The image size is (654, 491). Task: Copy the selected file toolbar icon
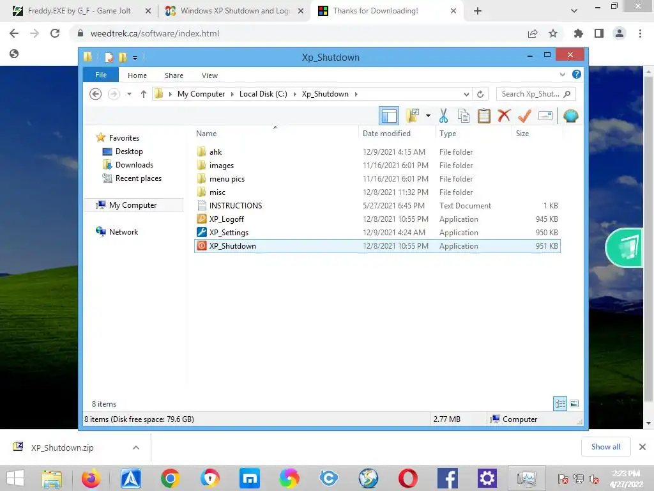[x=464, y=116]
